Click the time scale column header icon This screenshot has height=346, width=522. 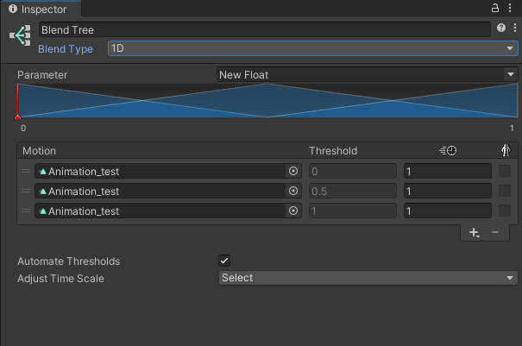(x=448, y=150)
